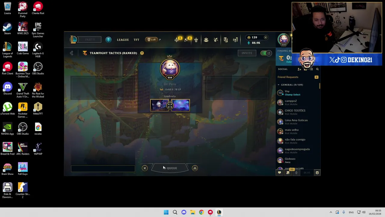Click the help question mark beside Teamfight Tactics (Ranked)
The width and height of the screenshot is (385, 217).
(x=142, y=53)
